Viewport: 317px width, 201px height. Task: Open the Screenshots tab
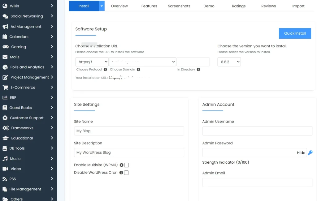[x=179, y=6]
